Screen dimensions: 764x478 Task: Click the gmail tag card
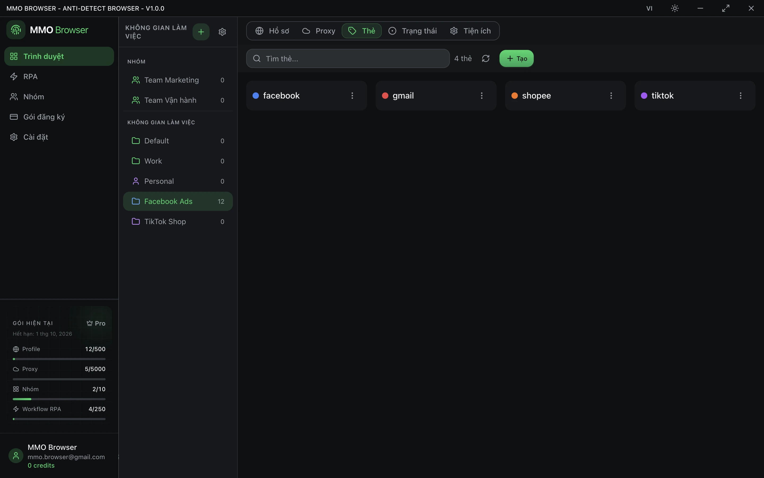coord(436,96)
